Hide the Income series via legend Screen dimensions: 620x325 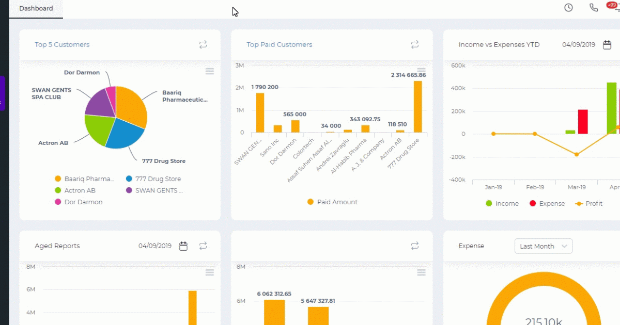502,204
